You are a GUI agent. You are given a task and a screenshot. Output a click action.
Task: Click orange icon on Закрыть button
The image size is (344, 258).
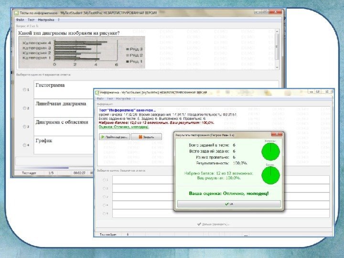140,137
